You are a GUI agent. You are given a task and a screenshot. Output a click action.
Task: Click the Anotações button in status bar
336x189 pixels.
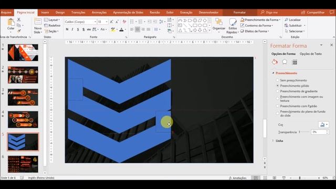click(238, 178)
